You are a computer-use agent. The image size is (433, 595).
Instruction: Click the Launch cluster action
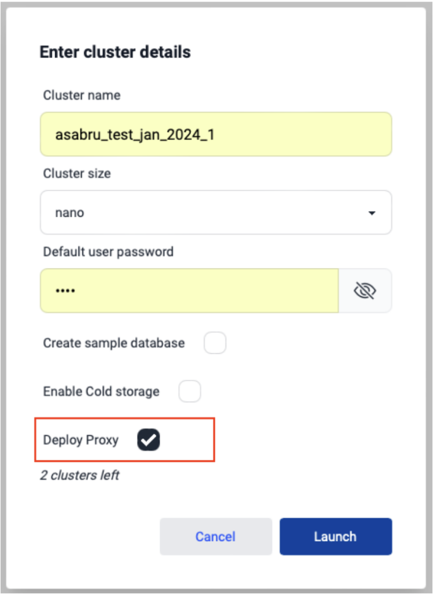click(x=335, y=536)
